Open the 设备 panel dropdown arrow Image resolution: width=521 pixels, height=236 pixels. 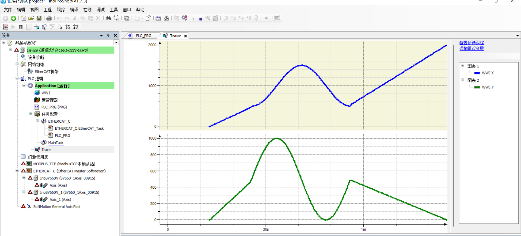pos(101,35)
